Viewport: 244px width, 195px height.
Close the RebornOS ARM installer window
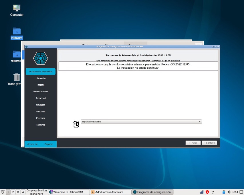(218, 47)
